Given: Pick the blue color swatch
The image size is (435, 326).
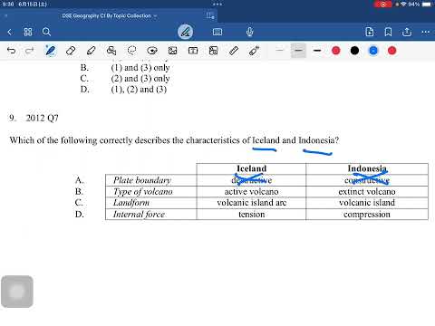Looking at the screenshot, I should pos(373,51).
